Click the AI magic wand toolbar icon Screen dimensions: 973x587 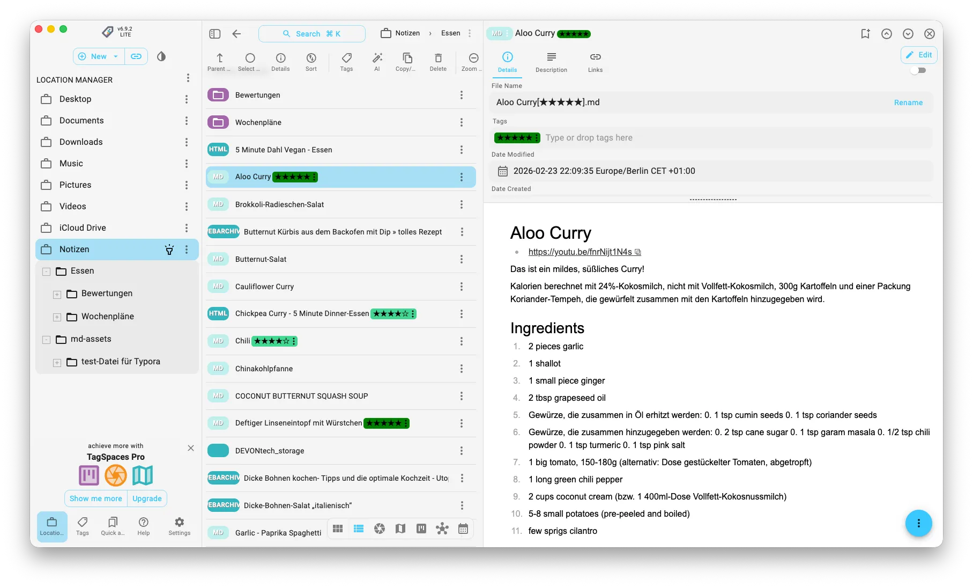click(x=377, y=58)
